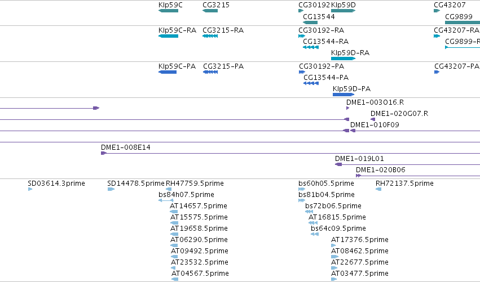480x282 pixels.
Task: Select the CG13544-RA transcript label
Action: tap(325, 41)
